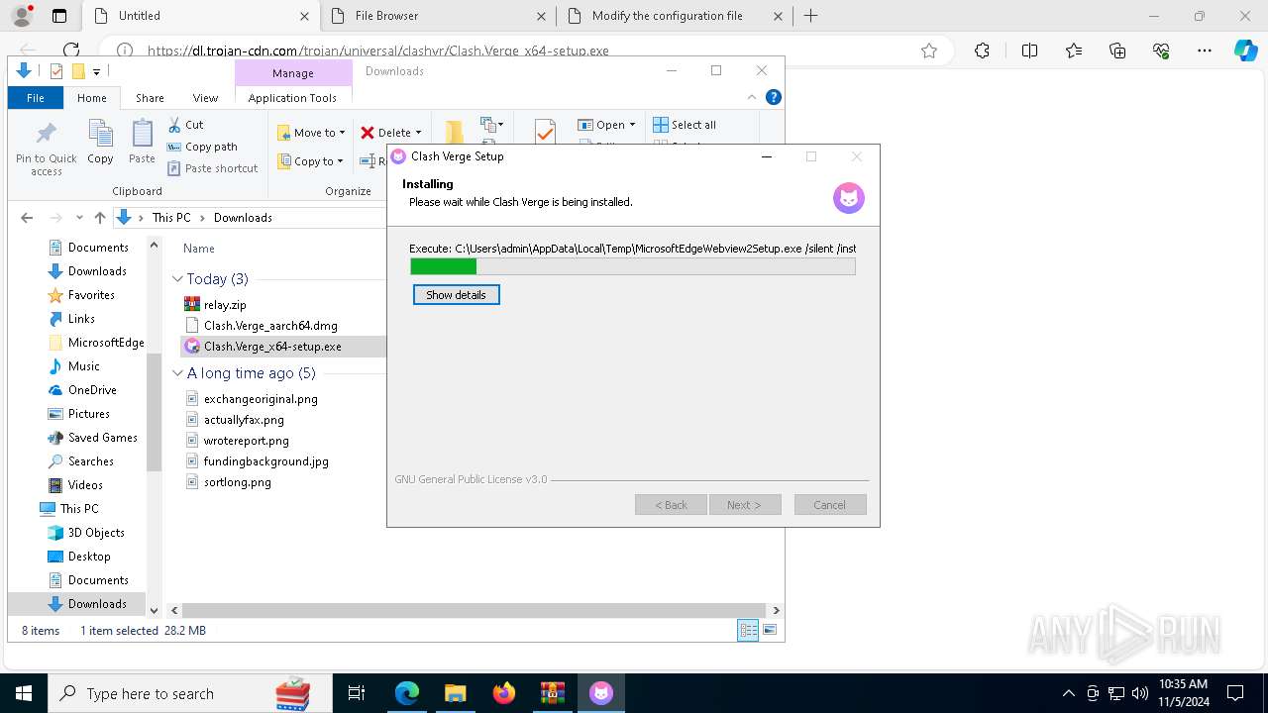
Task: Select actuallyfax.png file
Action: [244, 420]
